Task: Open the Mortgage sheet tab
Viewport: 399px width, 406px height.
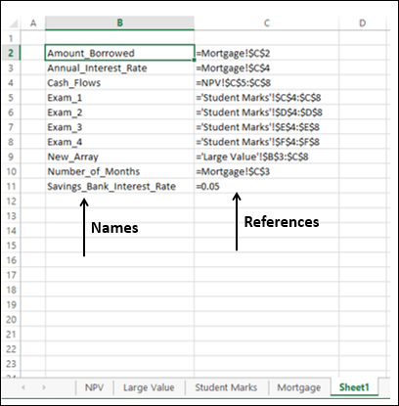Action: (299, 387)
